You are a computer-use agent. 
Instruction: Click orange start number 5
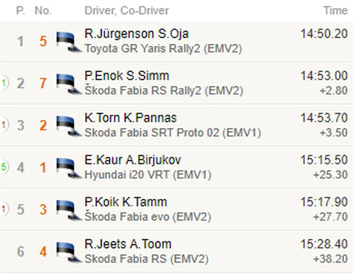[x=43, y=42]
